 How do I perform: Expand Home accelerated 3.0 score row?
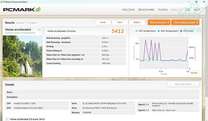7,119
